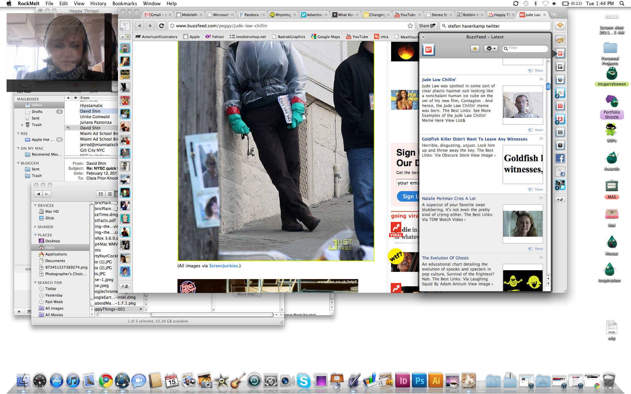Screen dimensions: 631x394
Task: Click the ScreenJunkies link under the image
Action: [223, 266]
